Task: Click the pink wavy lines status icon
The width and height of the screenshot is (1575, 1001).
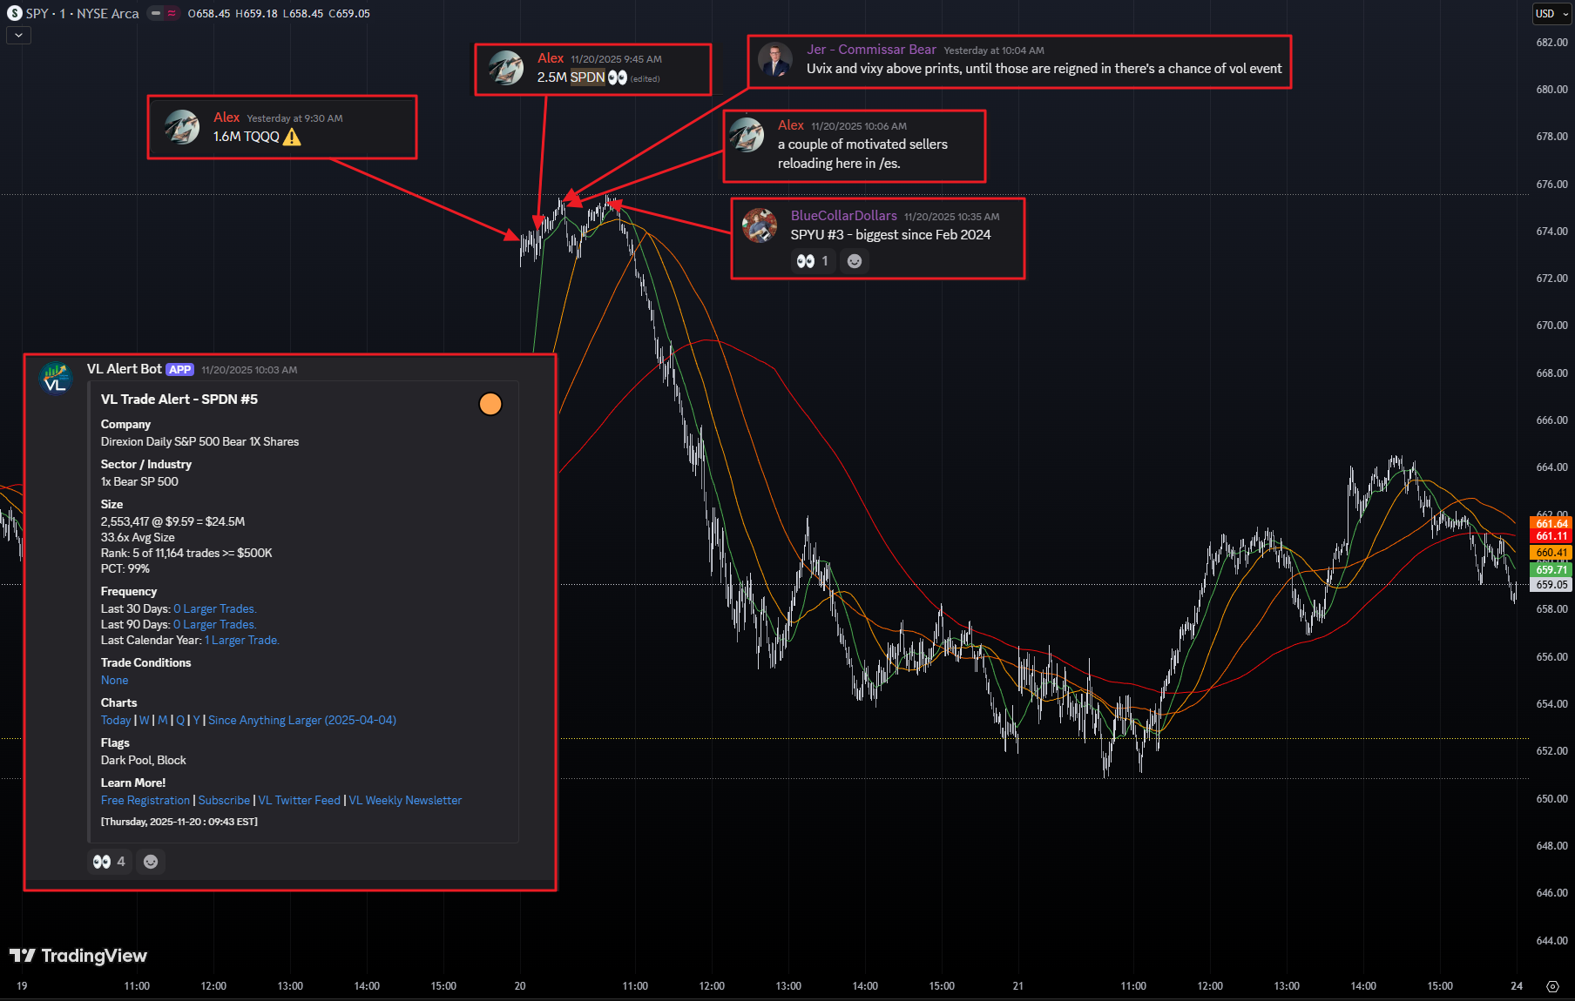Action: point(172,13)
